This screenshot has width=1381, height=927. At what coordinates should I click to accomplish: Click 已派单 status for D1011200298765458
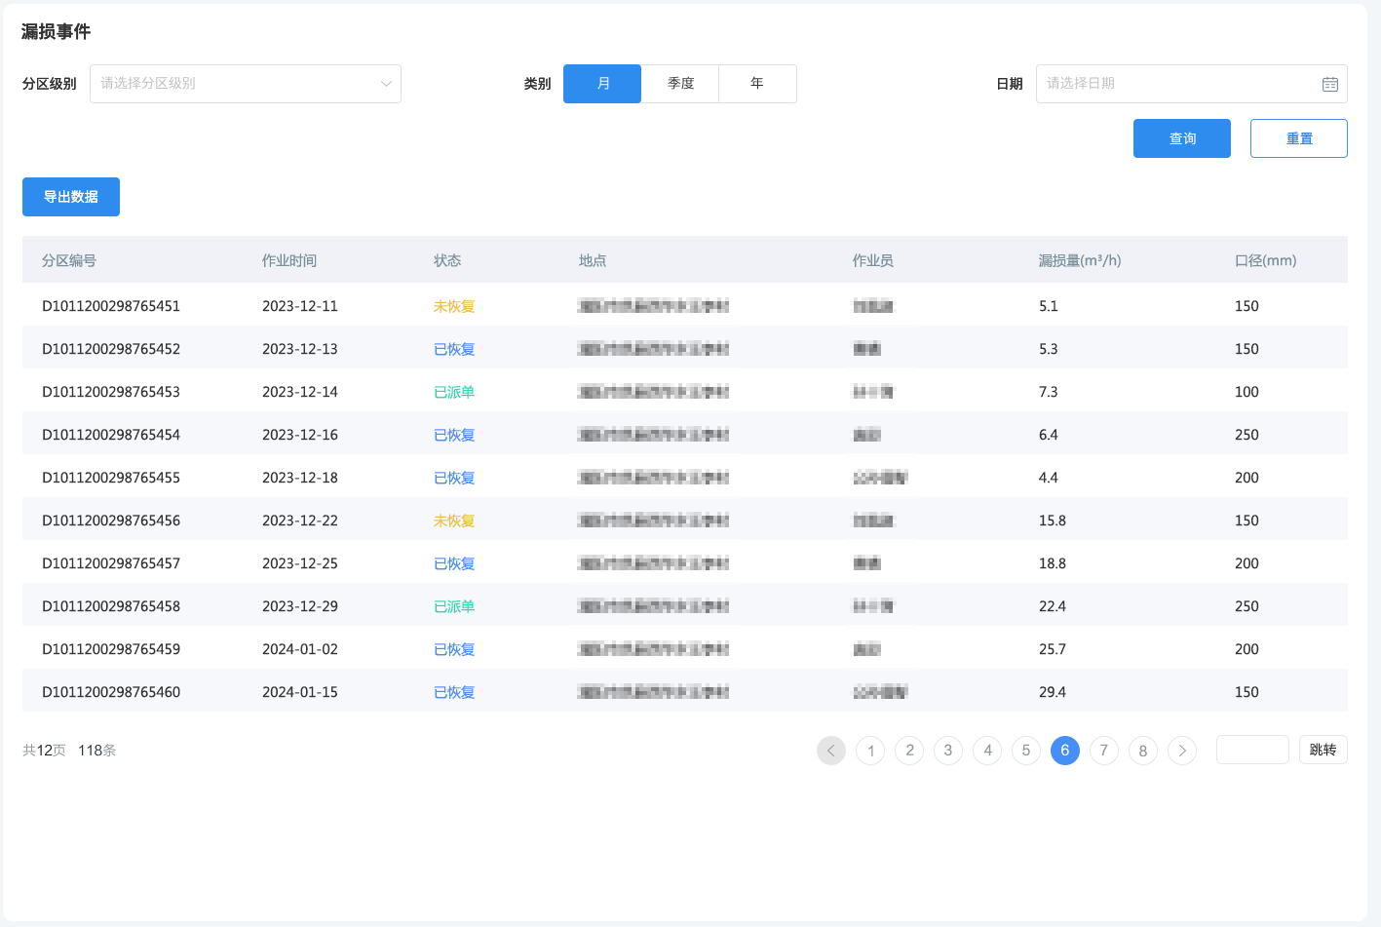[x=453, y=605]
